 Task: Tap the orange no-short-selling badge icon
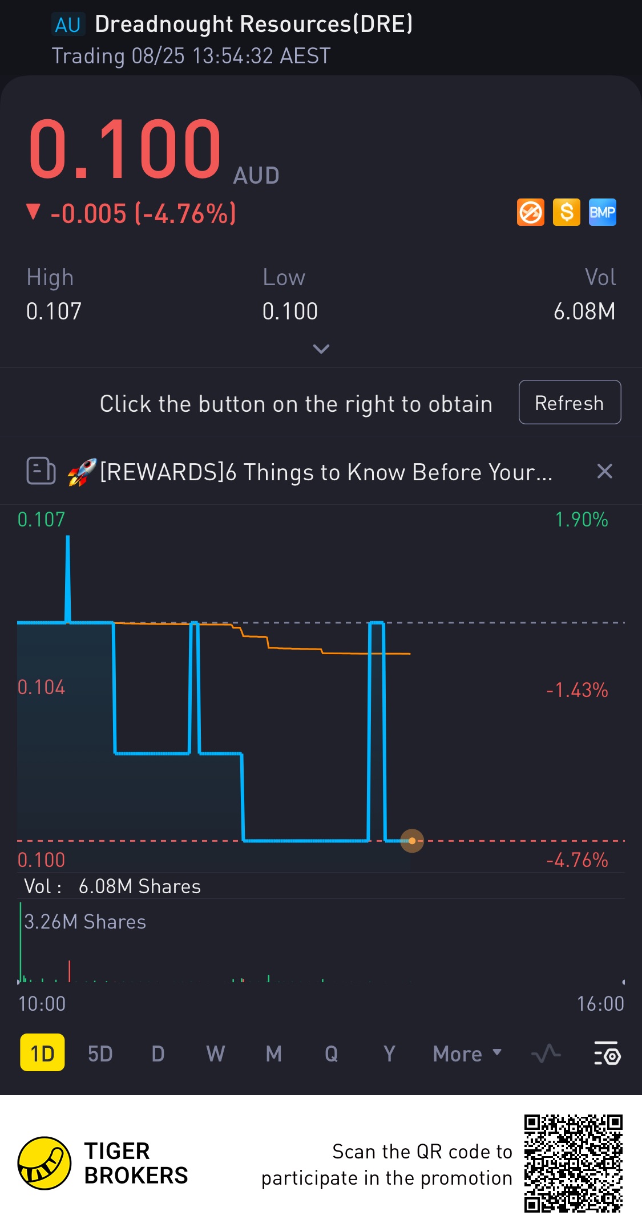point(531,212)
